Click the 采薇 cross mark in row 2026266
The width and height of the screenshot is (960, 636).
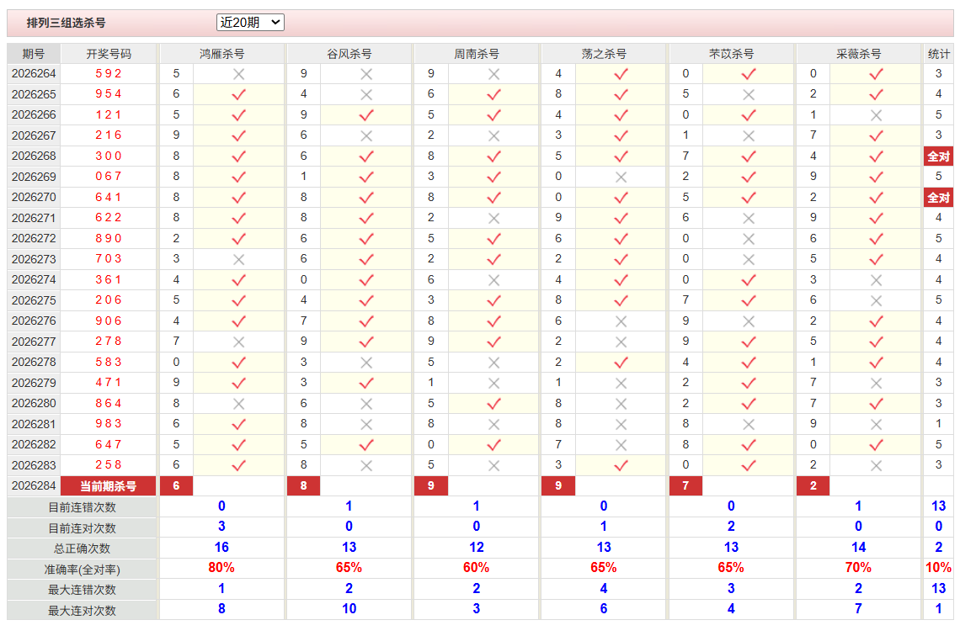click(876, 115)
